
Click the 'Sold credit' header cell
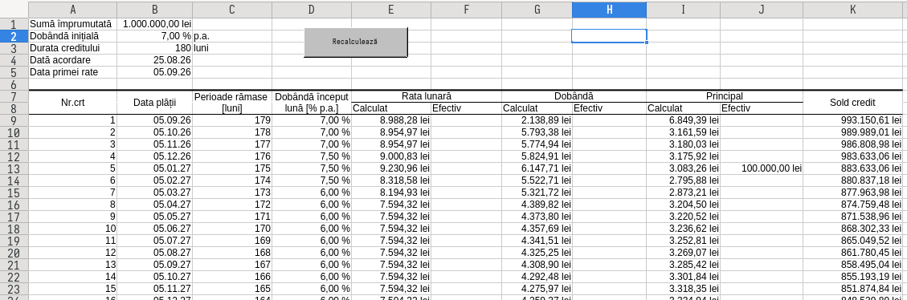(852, 103)
